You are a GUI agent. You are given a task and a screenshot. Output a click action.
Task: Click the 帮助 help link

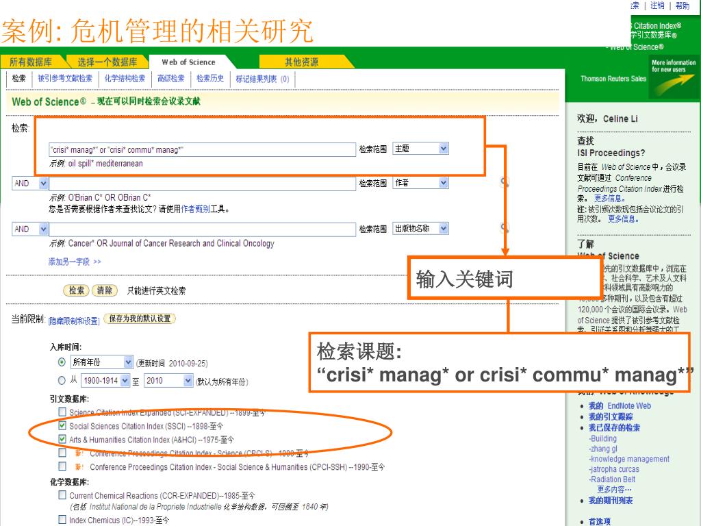(x=683, y=5)
